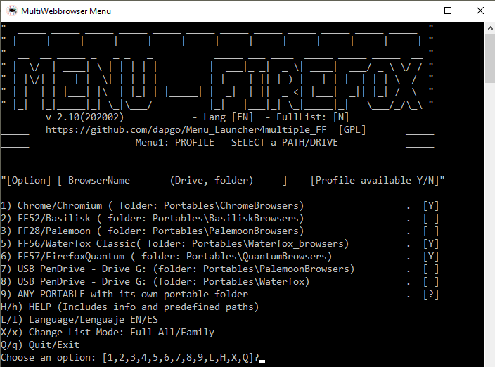Click the 'FullList: [N]' indicator
The height and width of the screenshot is (367, 495).
(x=312, y=117)
